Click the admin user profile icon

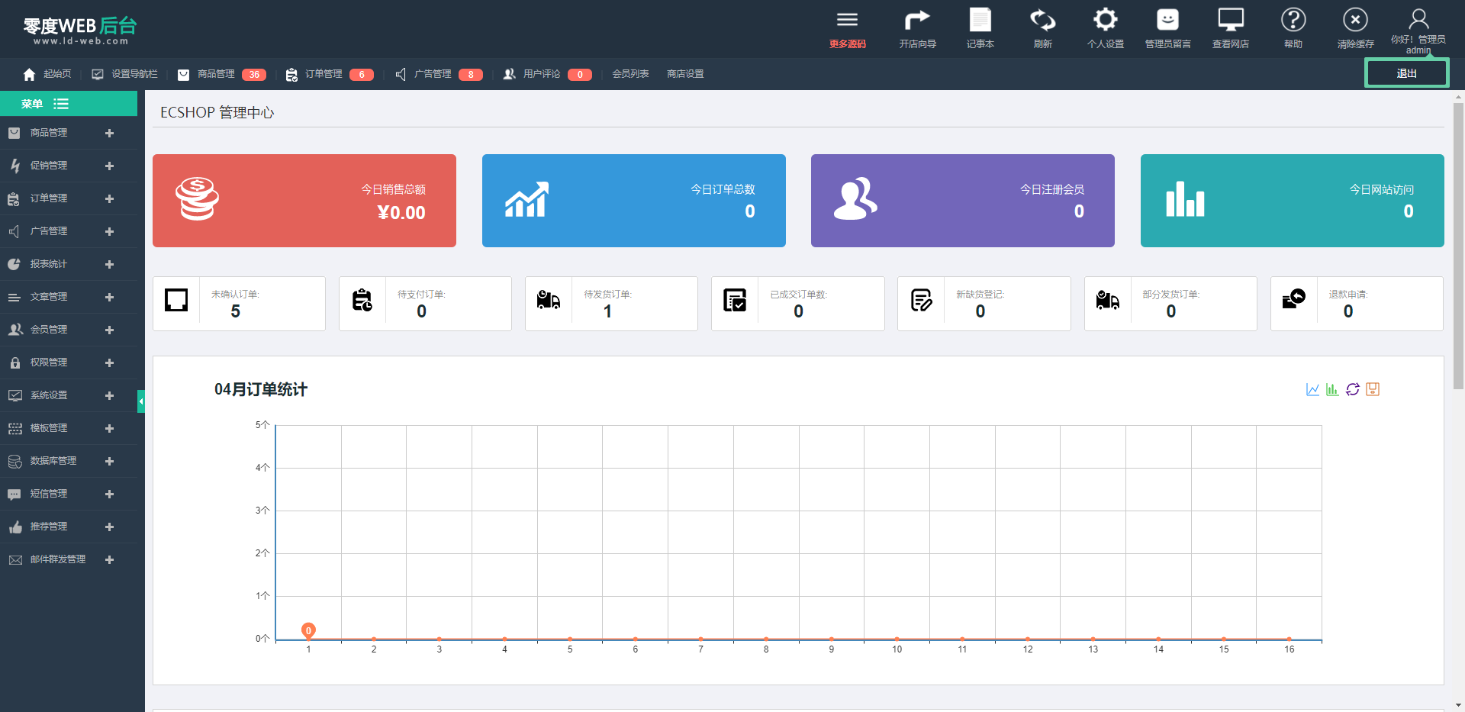[1418, 18]
